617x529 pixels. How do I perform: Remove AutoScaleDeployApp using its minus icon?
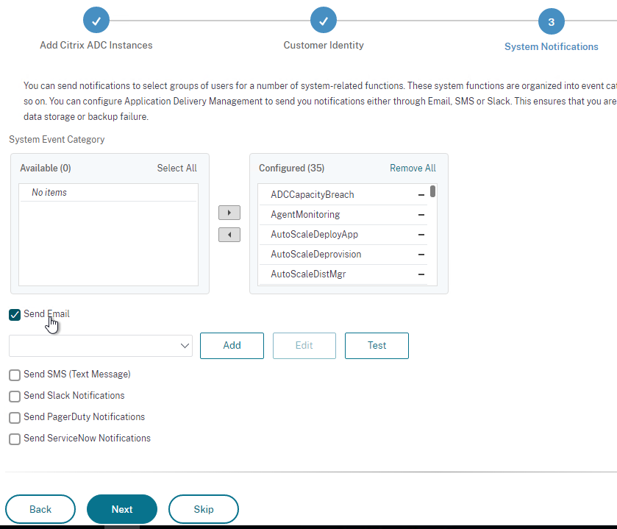click(421, 235)
